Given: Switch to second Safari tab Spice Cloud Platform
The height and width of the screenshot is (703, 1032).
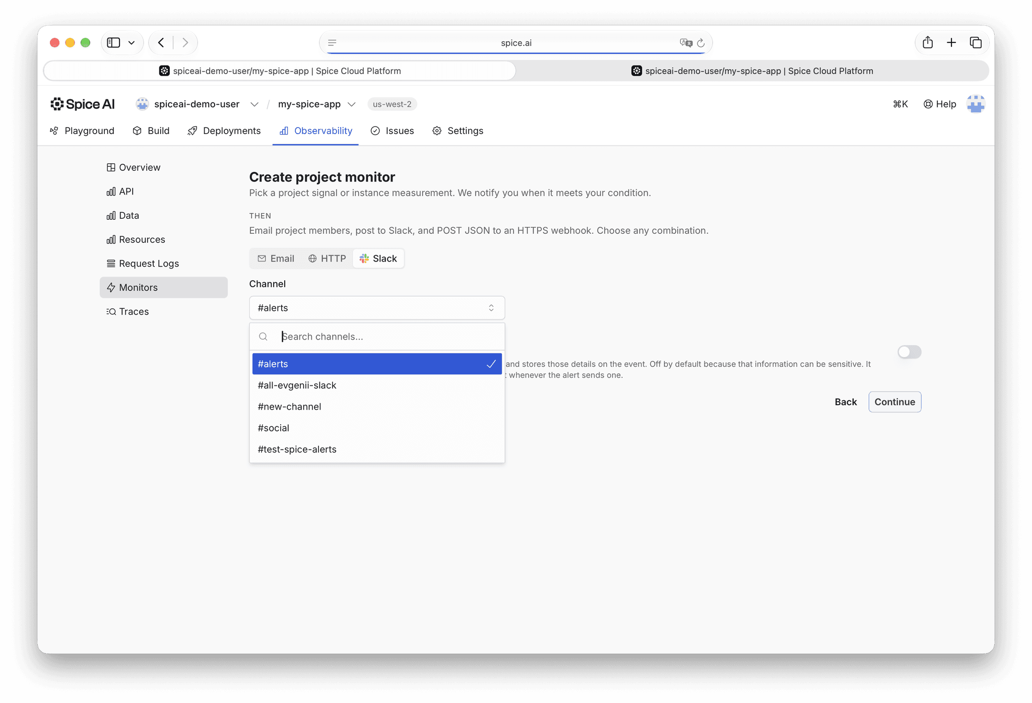Looking at the screenshot, I should pyautogui.click(x=752, y=71).
